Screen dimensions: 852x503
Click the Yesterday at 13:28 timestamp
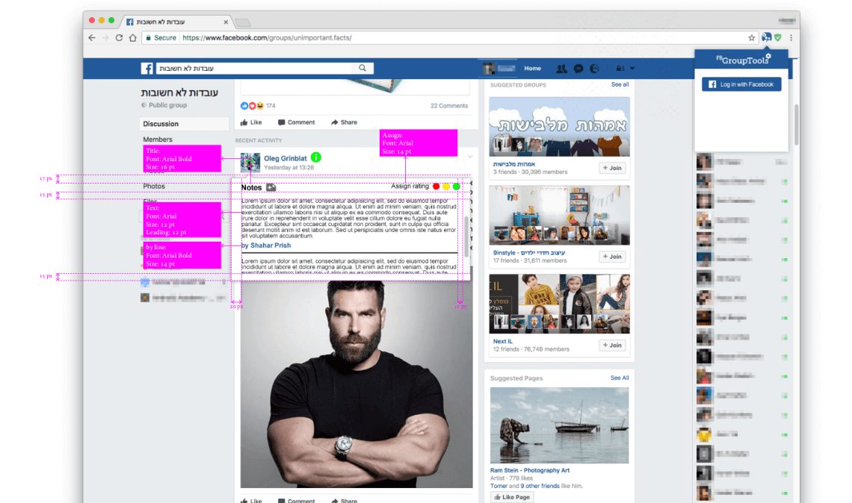288,168
